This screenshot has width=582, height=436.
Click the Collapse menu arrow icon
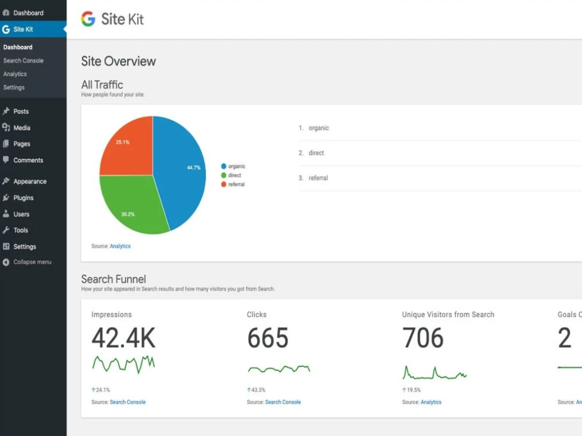pos(6,262)
